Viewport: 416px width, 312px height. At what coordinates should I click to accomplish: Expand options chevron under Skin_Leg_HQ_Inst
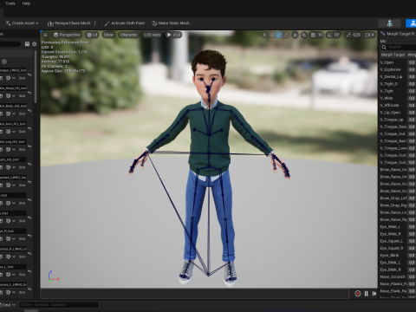click(14, 149)
